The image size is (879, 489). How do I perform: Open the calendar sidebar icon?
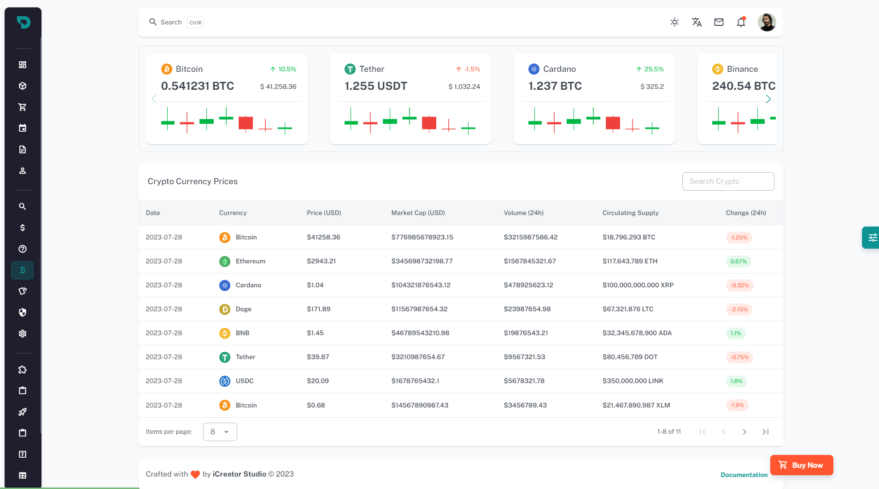(x=22, y=128)
